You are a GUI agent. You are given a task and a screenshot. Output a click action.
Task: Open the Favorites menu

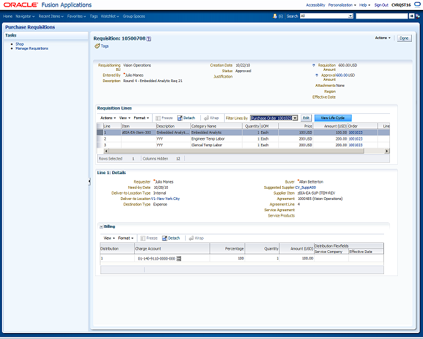coord(77,16)
